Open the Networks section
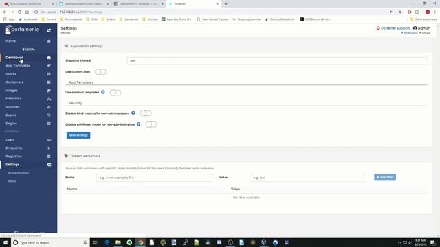Viewport: 440px width, 247px height. pyautogui.click(x=14, y=99)
